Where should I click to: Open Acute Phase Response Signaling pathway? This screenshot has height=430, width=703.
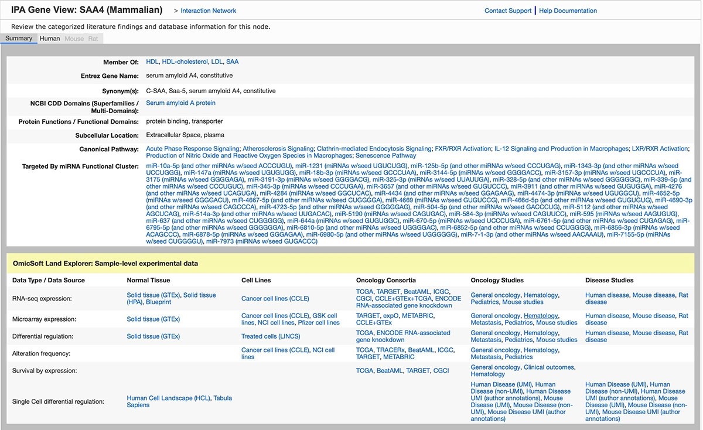(193, 149)
